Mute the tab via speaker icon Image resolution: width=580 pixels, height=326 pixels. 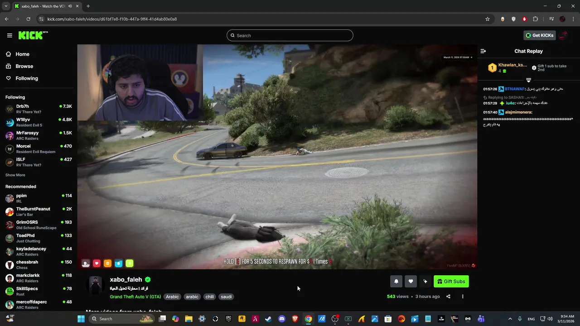coord(70,6)
